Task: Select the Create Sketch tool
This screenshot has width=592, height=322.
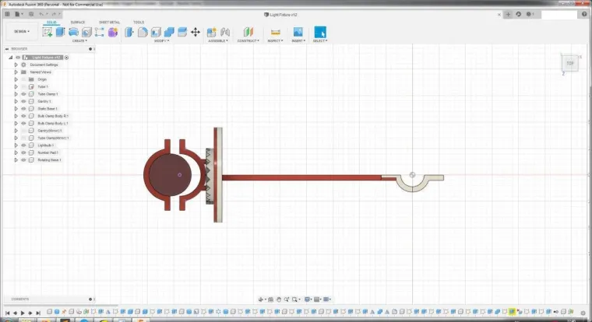Action: pyautogui.click(x=48, y=32)
